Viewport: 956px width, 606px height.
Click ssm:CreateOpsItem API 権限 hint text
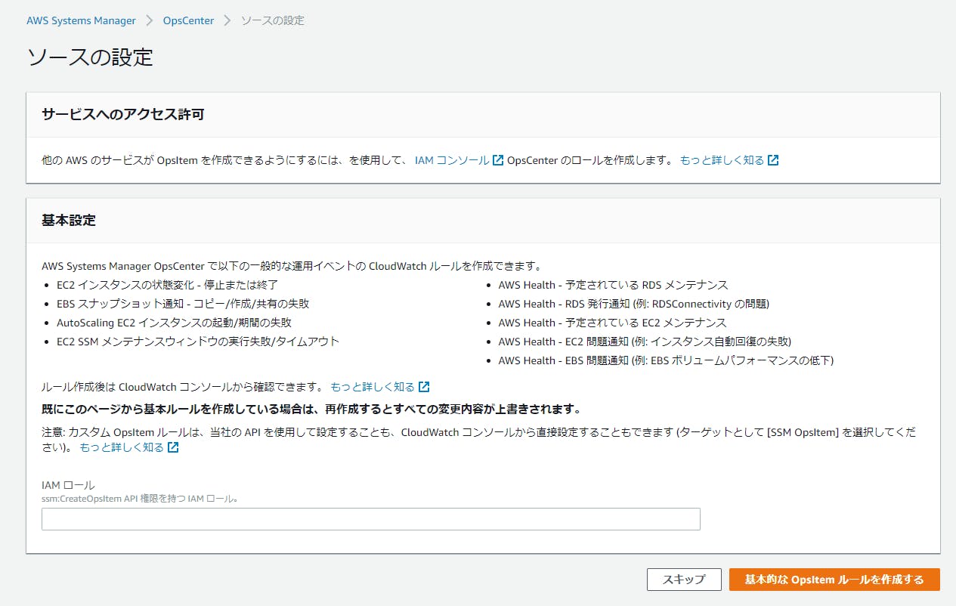click(x=140, y=499)
